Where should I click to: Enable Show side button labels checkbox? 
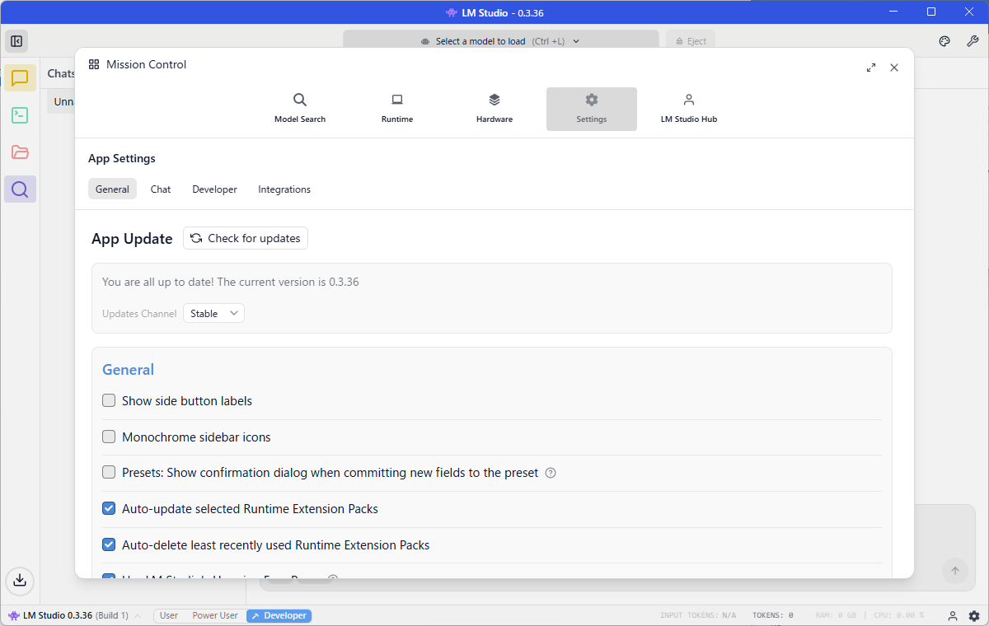tap(109, 401)
